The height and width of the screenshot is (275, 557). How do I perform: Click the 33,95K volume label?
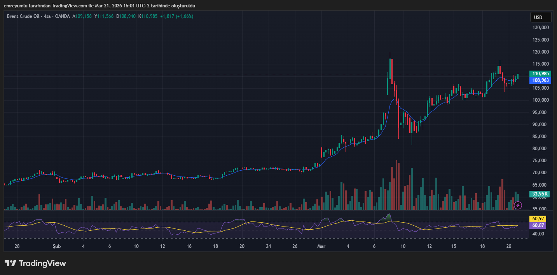point(540,194)
